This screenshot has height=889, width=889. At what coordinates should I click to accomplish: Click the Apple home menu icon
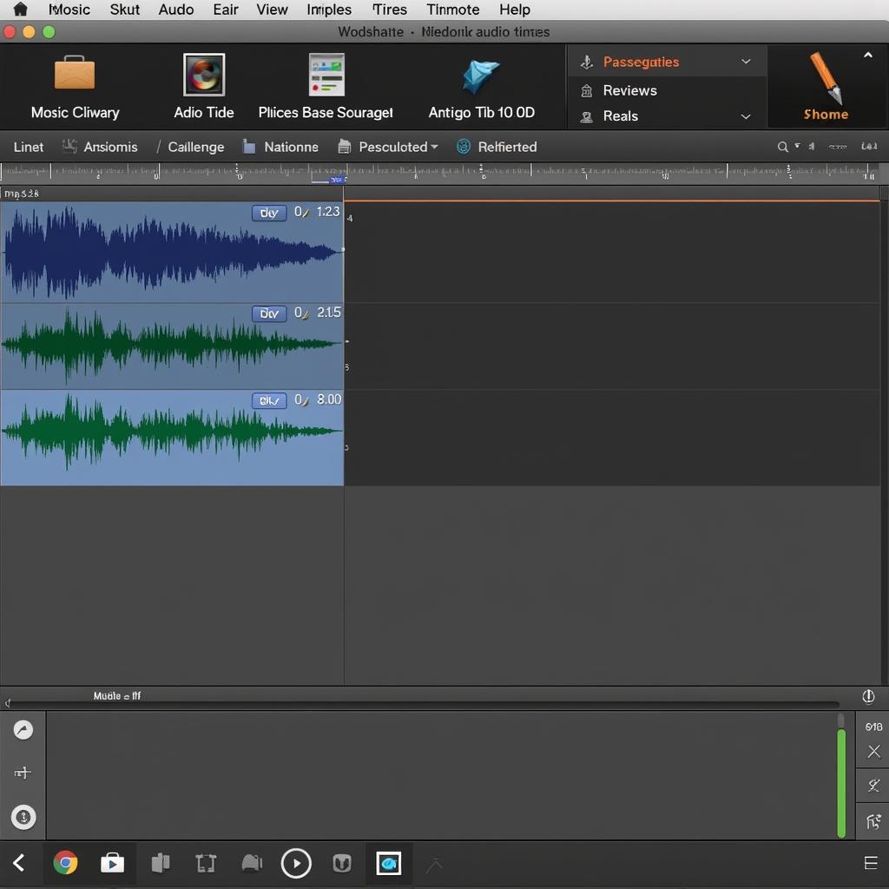point(21,9)
